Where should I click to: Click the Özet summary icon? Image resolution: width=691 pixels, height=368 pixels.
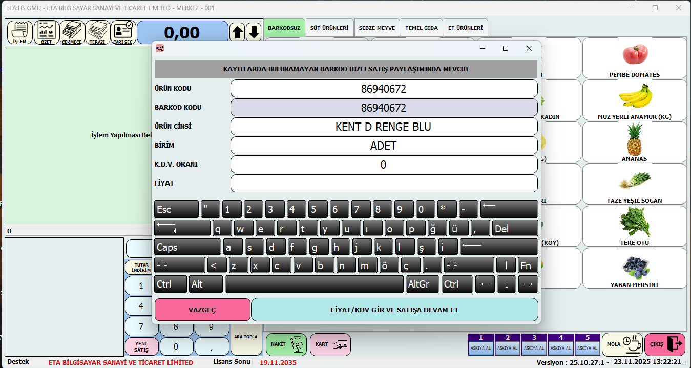coord(46,32)
